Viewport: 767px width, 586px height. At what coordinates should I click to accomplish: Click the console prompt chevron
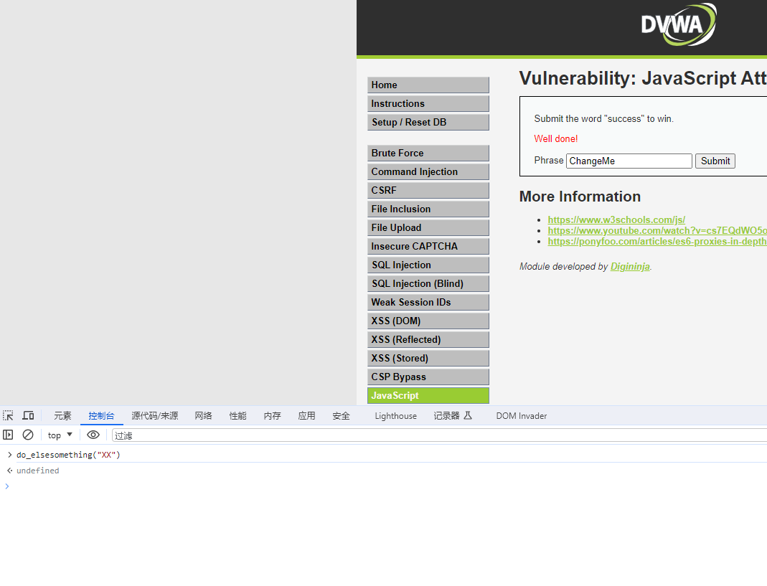tap(6, 486)
